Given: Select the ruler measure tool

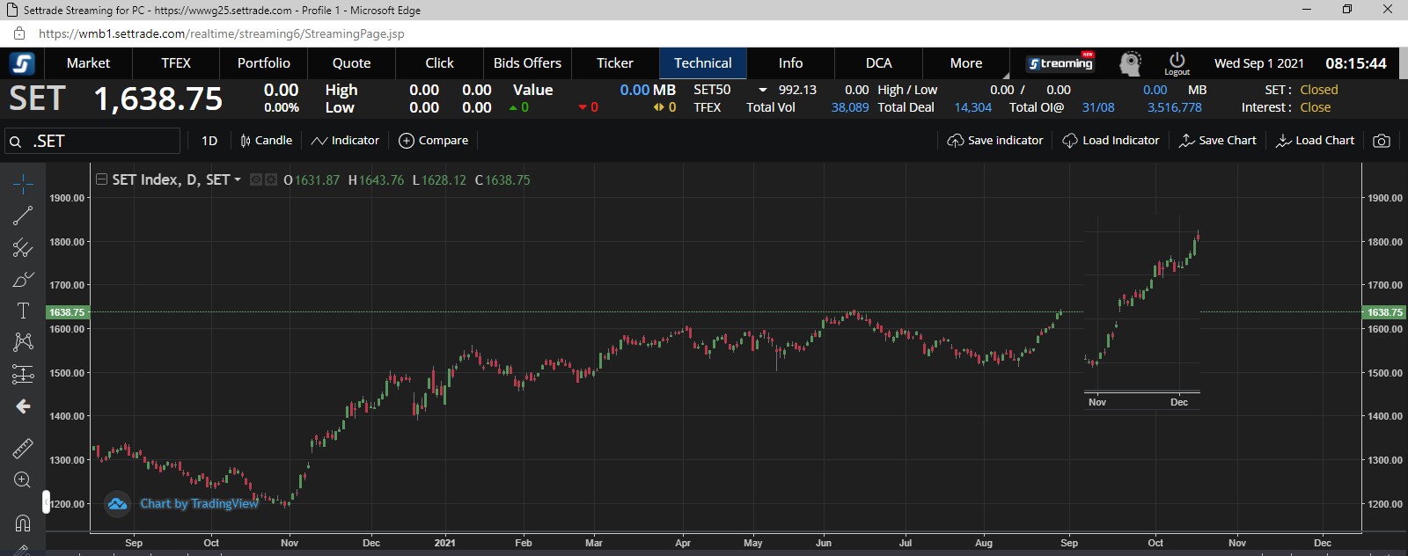Looking at the screenshot, I should [23, 449].
